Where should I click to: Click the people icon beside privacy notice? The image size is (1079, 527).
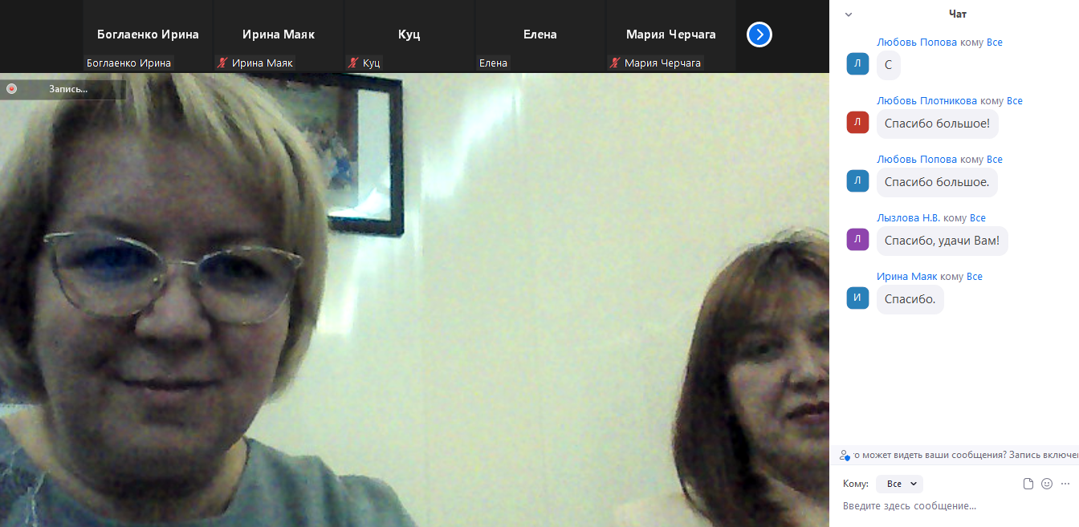(x=844, y=456)
